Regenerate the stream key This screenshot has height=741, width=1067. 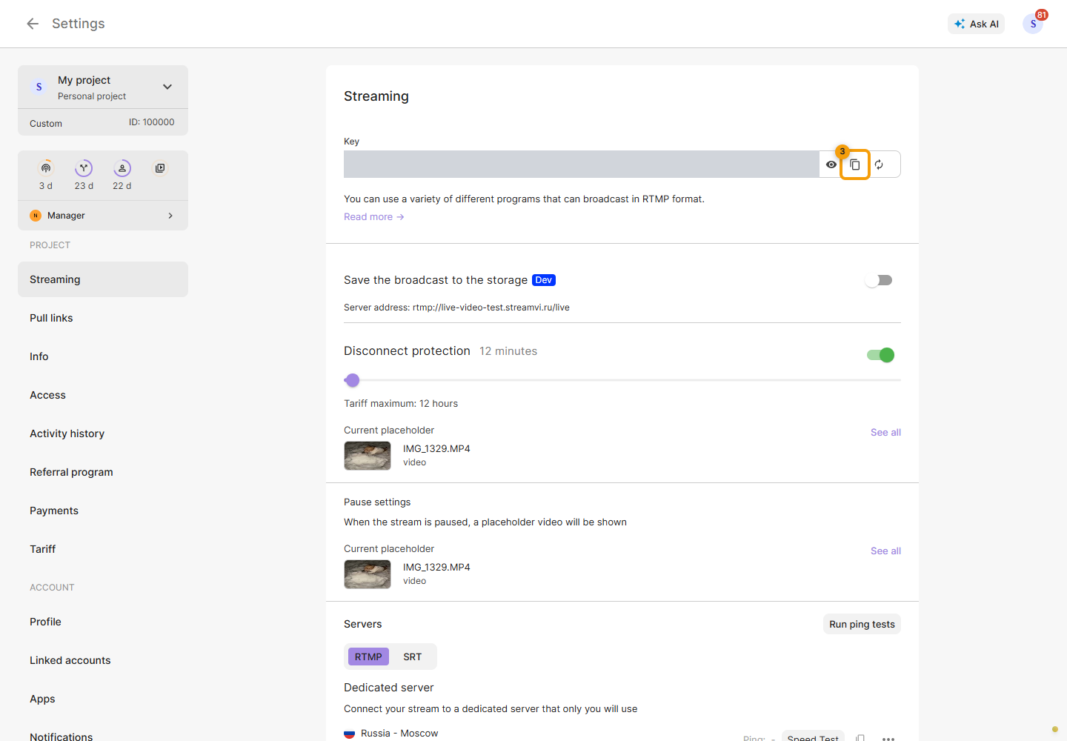(x=879, y=165)
